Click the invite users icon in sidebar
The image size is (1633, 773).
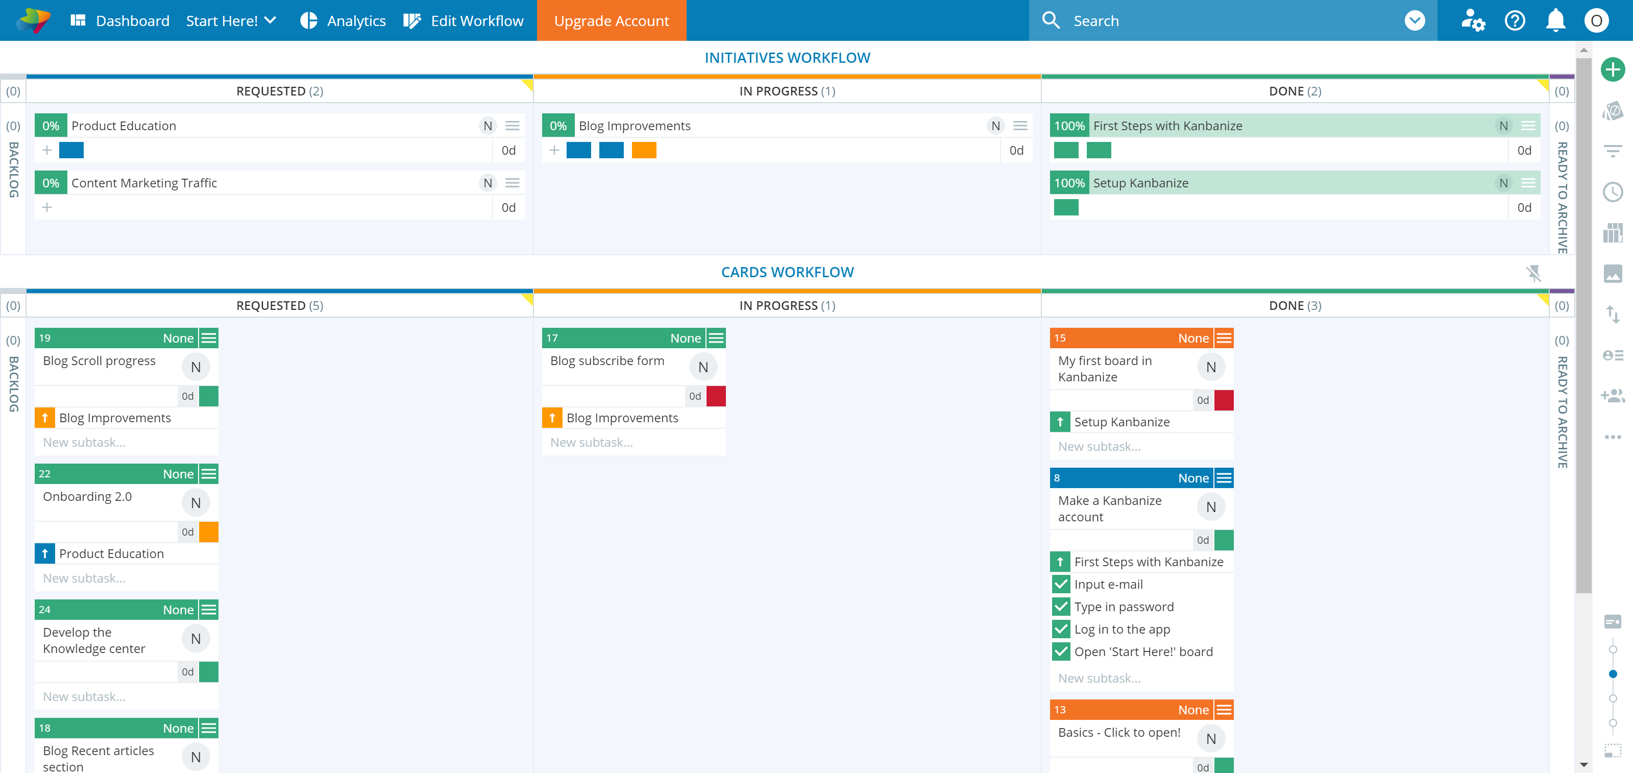1614,396
